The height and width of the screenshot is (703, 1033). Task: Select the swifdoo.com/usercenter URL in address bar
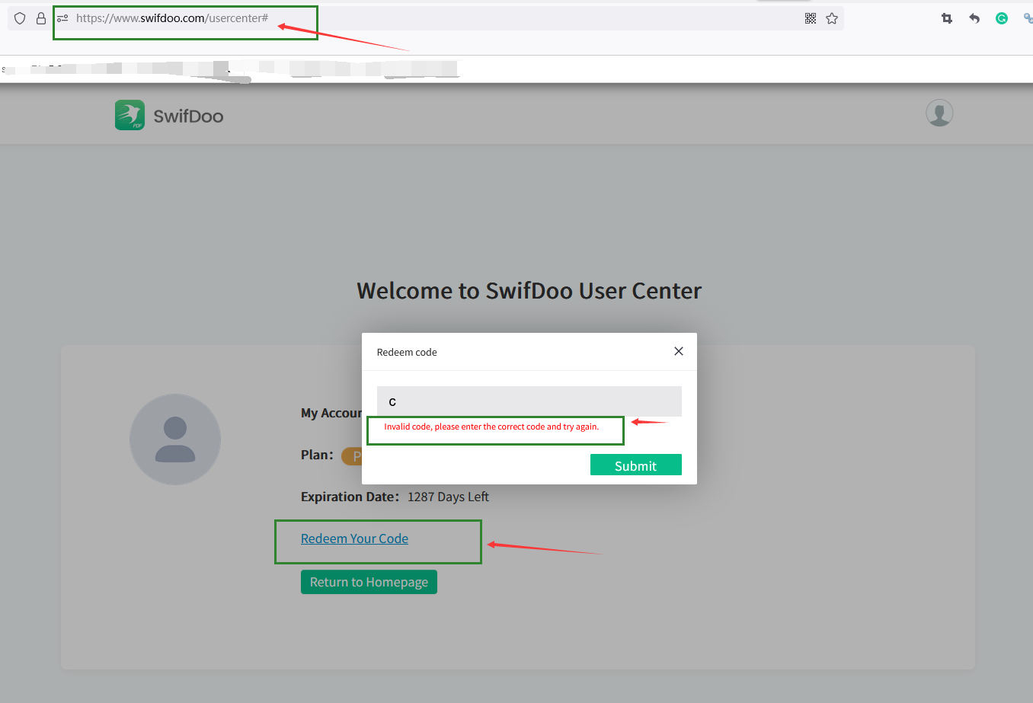[172, 18]
